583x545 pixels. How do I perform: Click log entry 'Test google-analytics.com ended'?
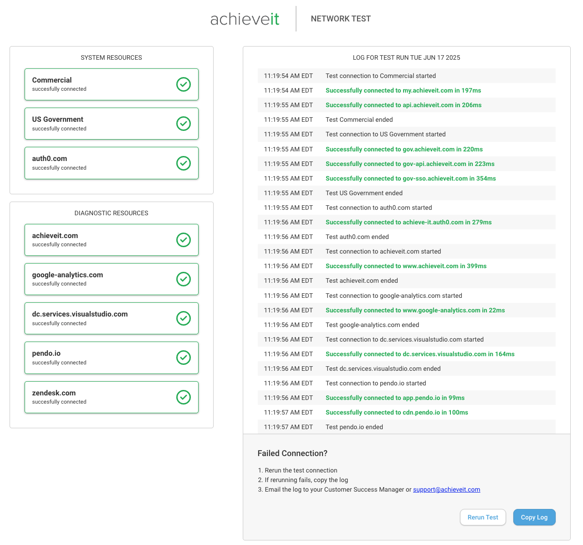pyautogui.click(x=407, y=325)
